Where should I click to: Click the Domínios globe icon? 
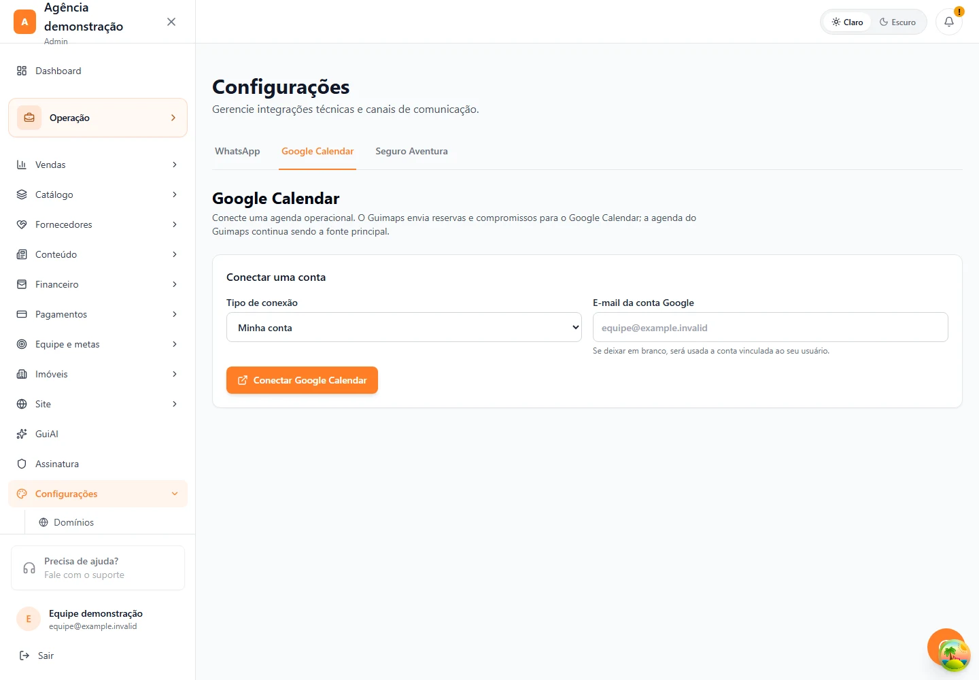coord(44,522)
